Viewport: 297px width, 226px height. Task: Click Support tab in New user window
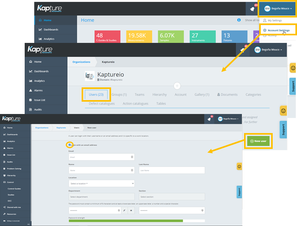click(239, 192)
